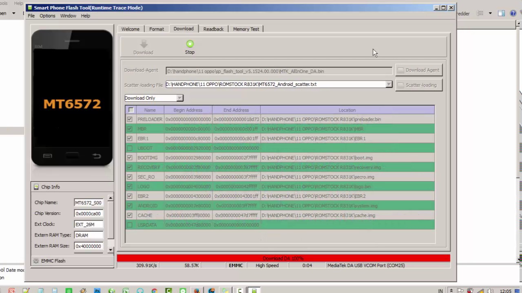Click the 12:05 taskbar clock
This screenshot has height=293, width=522.
506,291
